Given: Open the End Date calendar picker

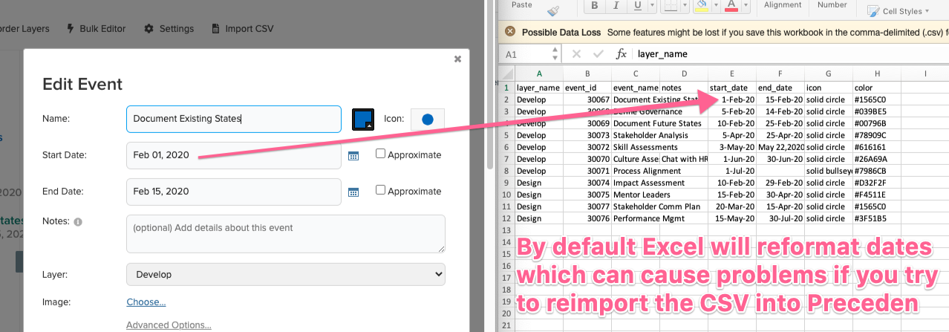Looking at the screenshot, I should [x=353, y=192].
